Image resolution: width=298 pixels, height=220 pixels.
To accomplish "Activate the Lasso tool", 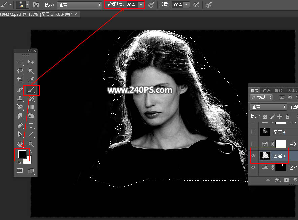I will tap(20, 71).
